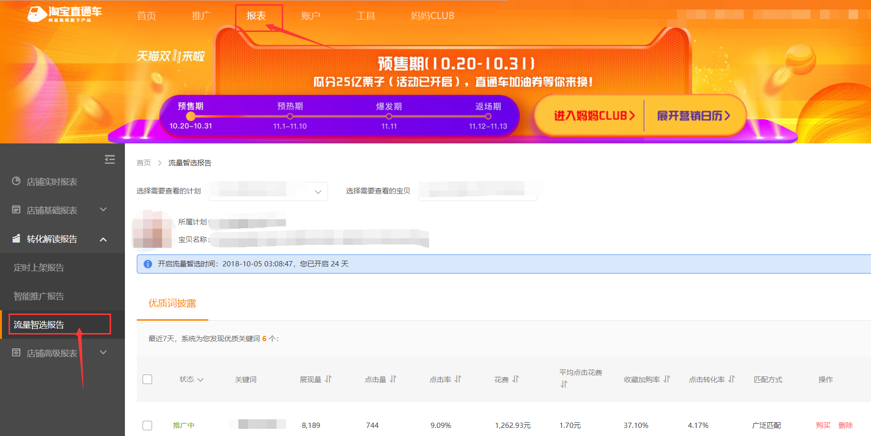Image resolution: width=871 pixels, height=436 pixels.
Task: Go to the 首页 top navigation
Action: click(x=146, y=16)
